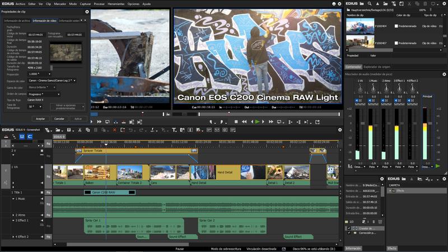Open the Orden de campos Progresivo dropdown
Screen dimensions: 448x252
click(44, 94)
